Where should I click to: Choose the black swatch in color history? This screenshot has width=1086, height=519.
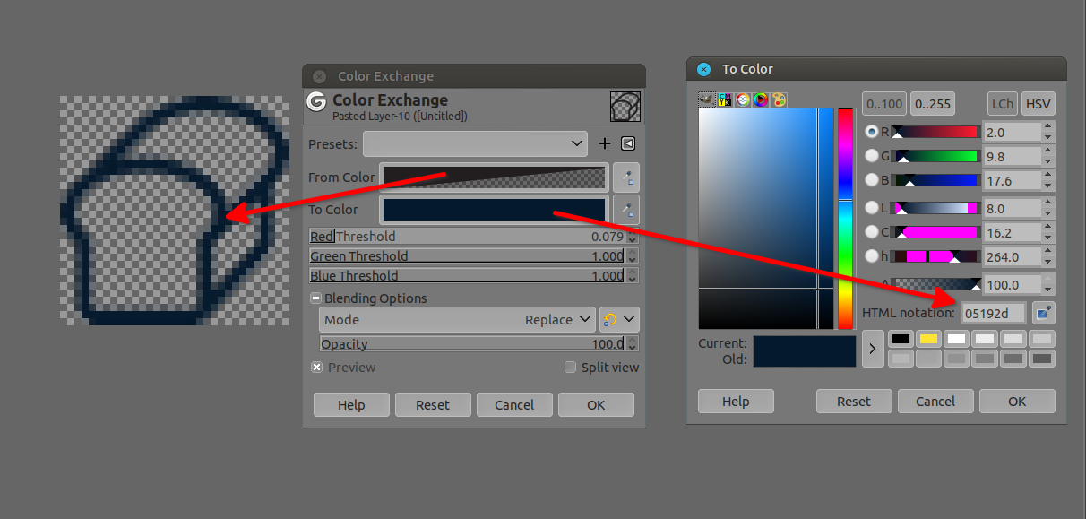pos(901,339)
